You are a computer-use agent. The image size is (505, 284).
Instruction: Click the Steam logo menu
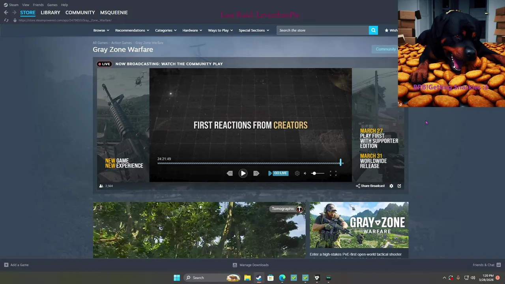tap(6, 5)
